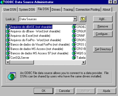Open the Look in dropdown arrow

(75, 19)
